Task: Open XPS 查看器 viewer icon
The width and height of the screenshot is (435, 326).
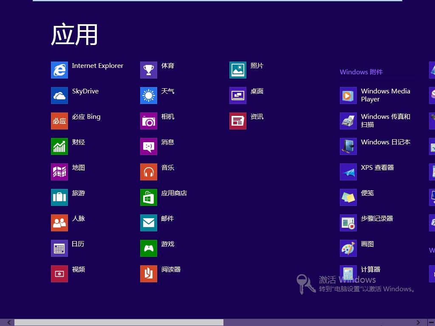Action: (x=348, y=172)
